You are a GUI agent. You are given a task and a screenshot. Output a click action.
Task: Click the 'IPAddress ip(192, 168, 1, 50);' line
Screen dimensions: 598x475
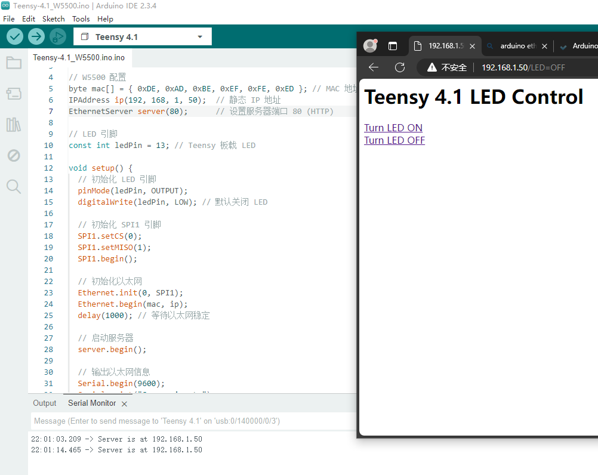point(137,100)
